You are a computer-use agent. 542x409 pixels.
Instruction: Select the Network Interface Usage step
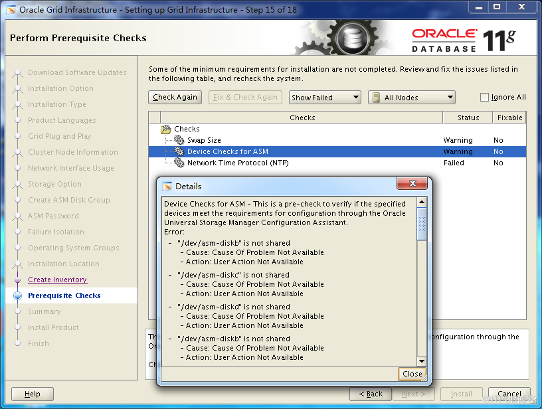point(71,168)
